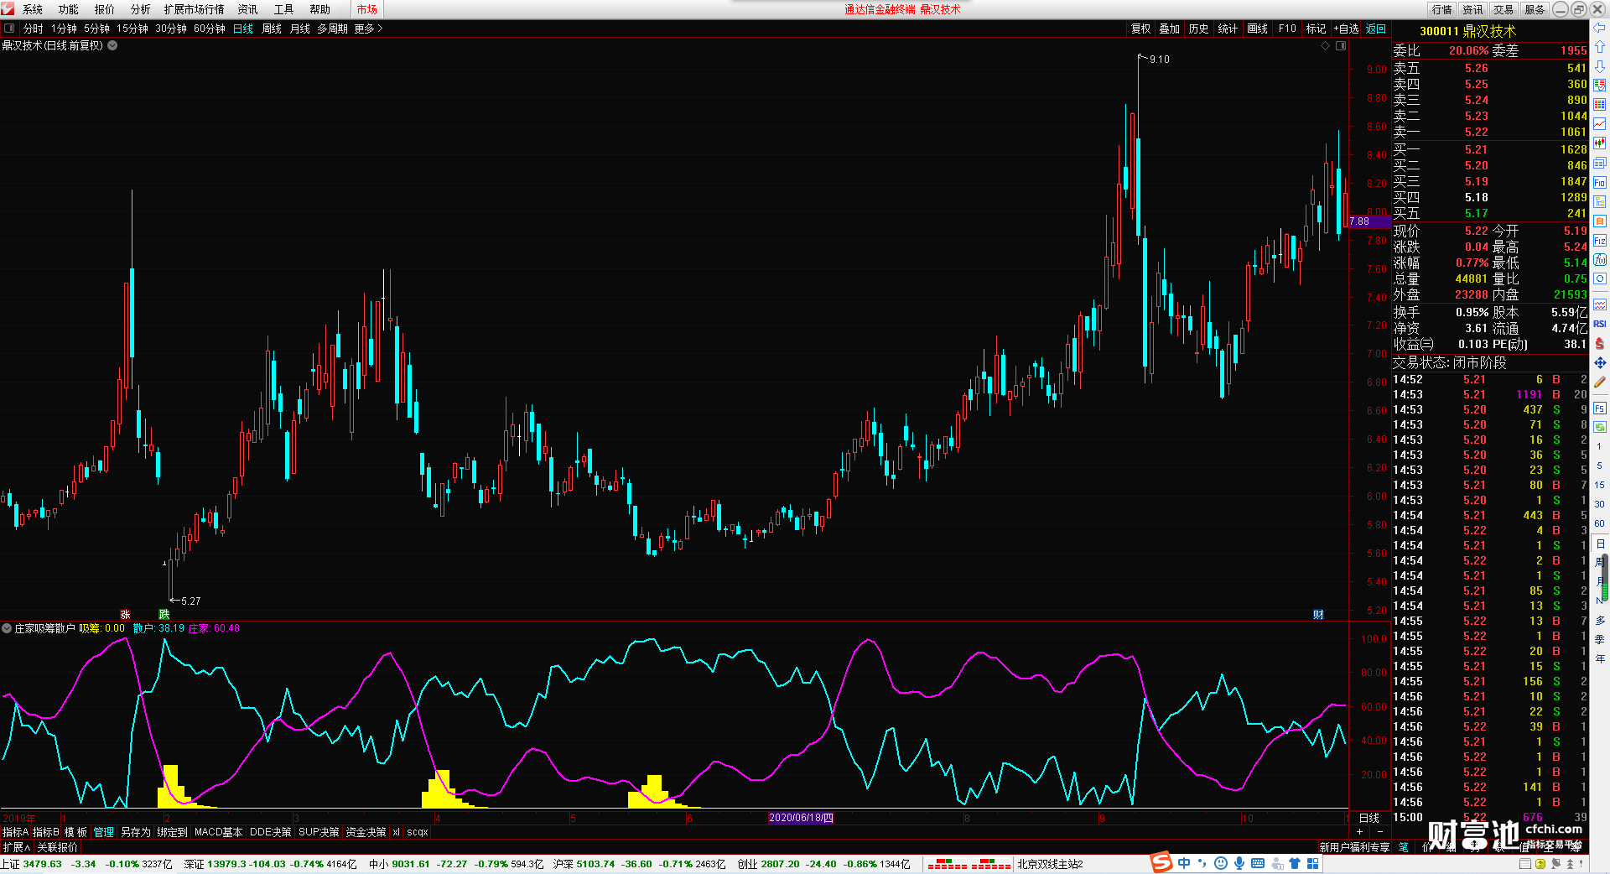The image size is (1610, 874).
Task: Open the multi-column grid icon in the sidebar
Action: [1600, 105]
